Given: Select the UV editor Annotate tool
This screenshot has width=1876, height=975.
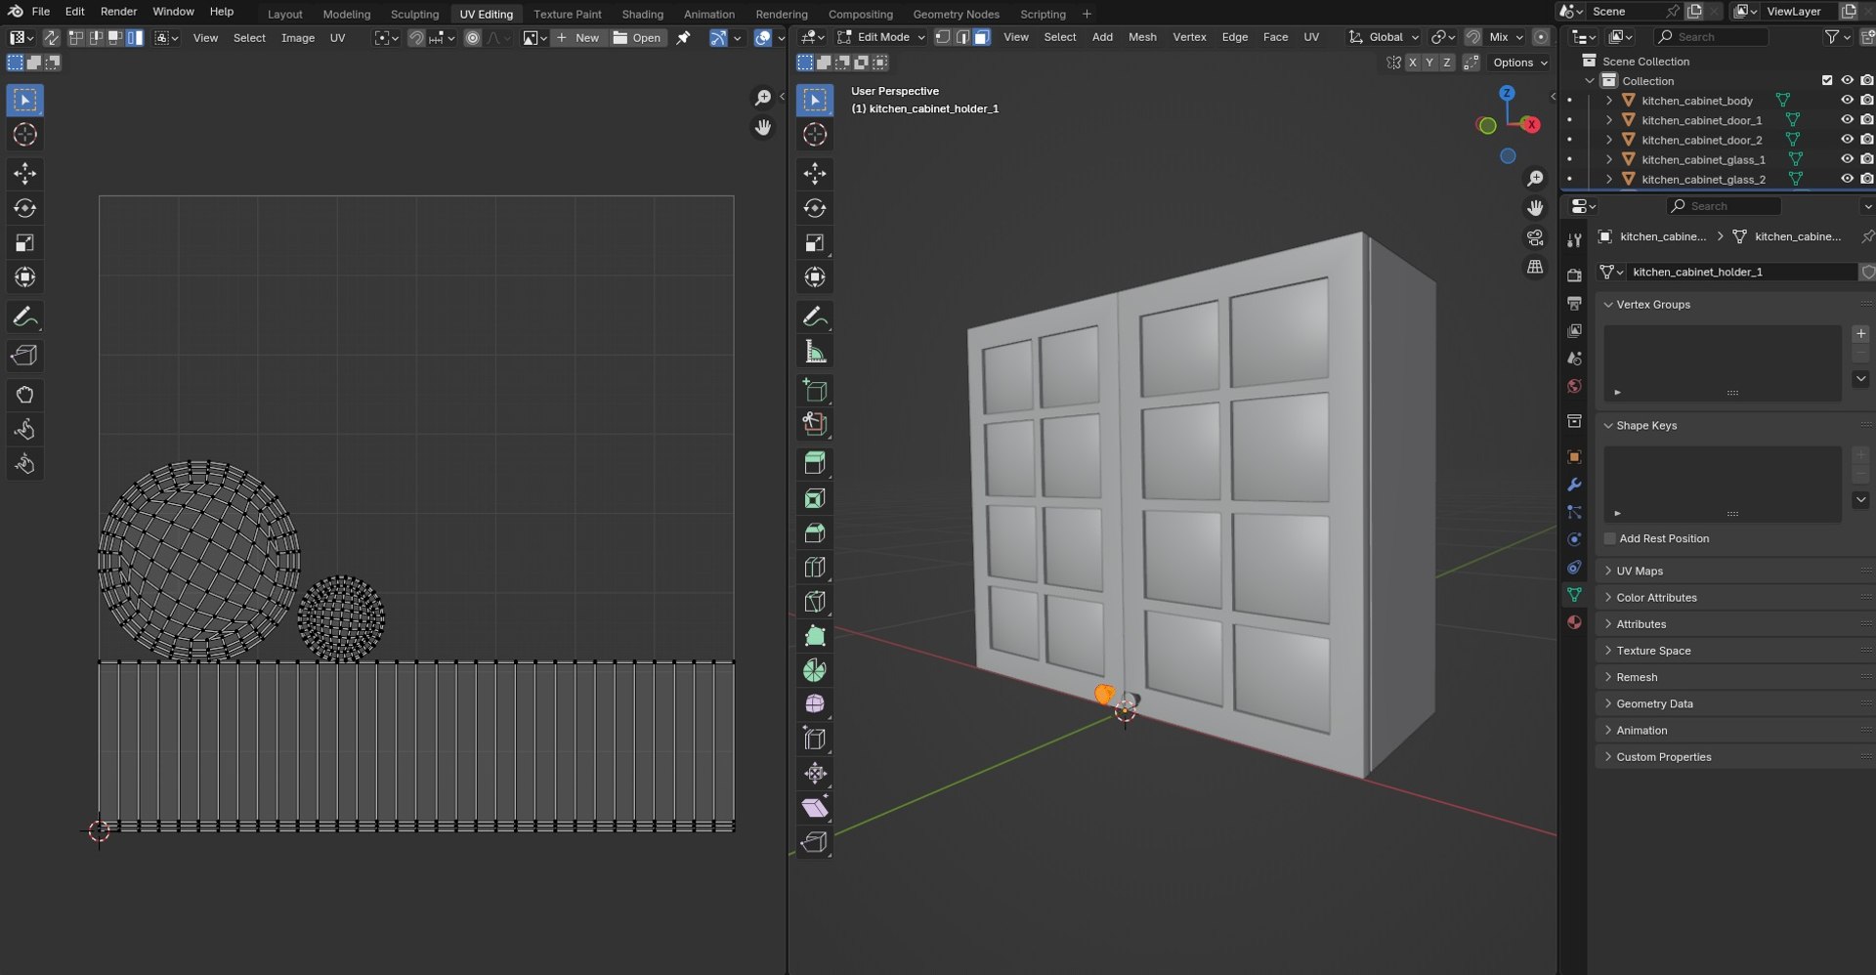Looking at the screenshot, I should pos(25,317).
